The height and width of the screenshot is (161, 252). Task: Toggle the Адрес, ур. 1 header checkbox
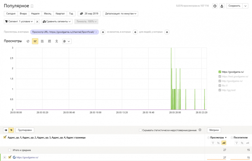tap(5, 137)
